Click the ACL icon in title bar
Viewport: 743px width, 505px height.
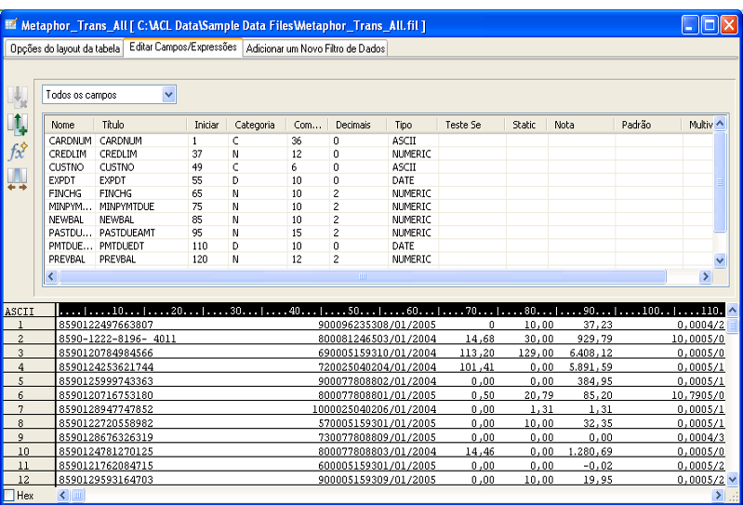pyautogui.click(x=10, y=25)
